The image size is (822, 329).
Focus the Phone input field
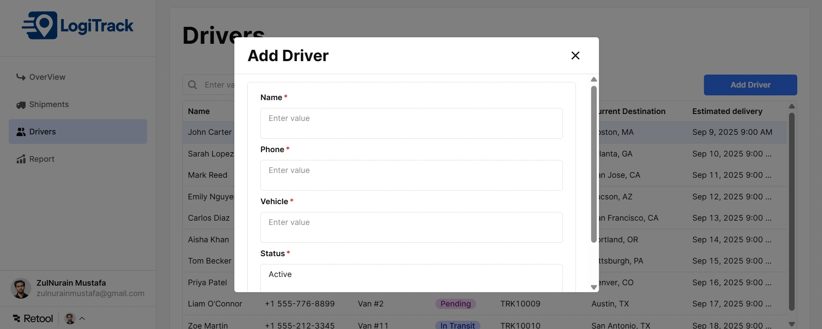411,176
